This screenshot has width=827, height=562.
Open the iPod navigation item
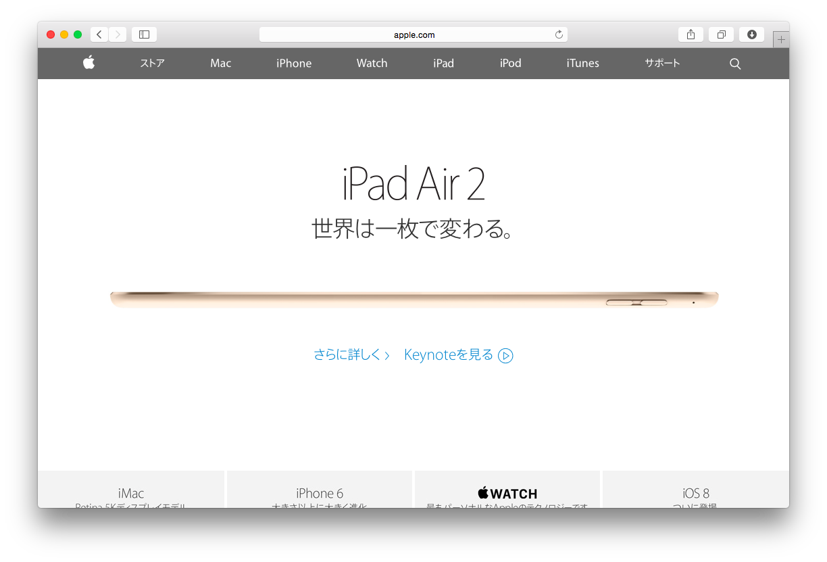[510, 63]
